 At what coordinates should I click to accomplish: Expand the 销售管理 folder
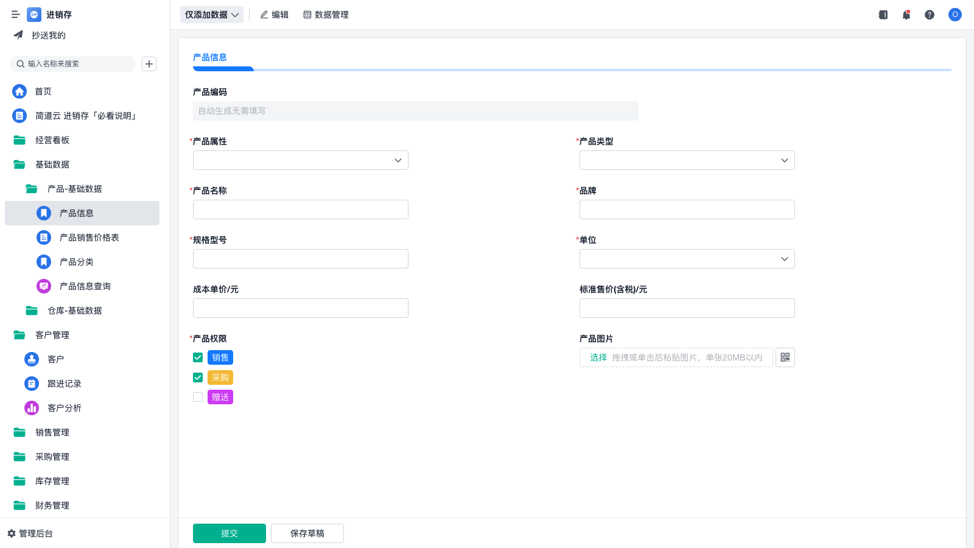click(x=52, y=432)
